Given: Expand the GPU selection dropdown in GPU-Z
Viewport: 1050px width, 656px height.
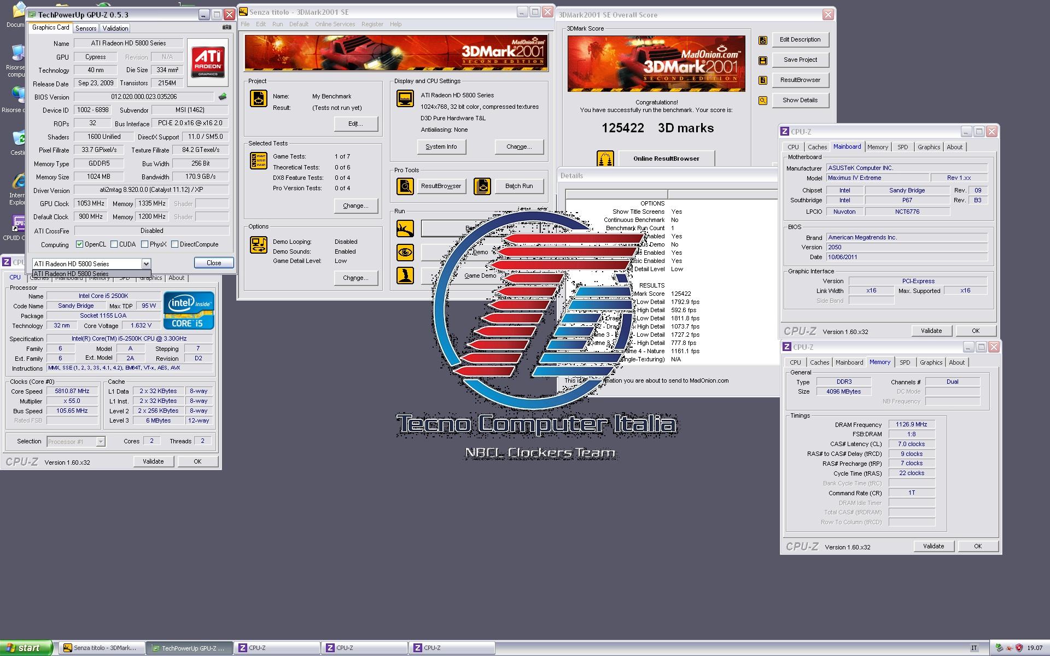Looking at the screenshot, I should 146,263.
